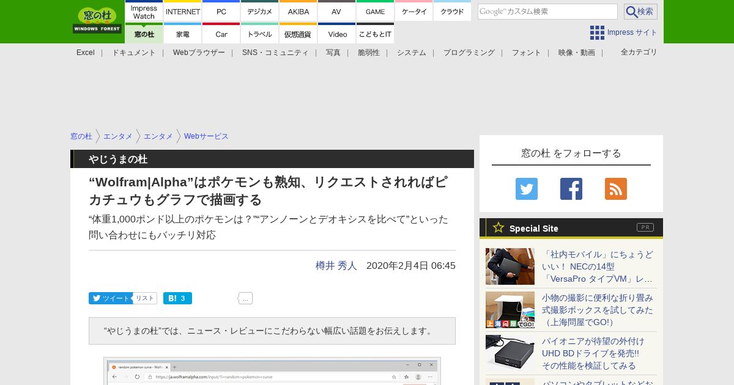Screen dimensions: 734x385
Task: Open the こどもとIT tab
Action: click(375, 34)
